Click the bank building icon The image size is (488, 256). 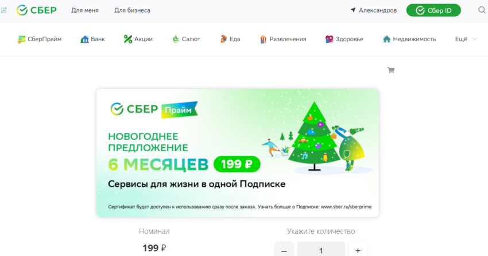[x=84, y=39]
